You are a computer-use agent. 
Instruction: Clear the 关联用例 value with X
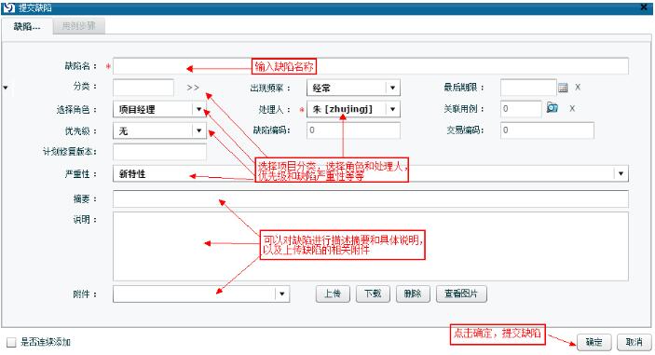(572, 109)
